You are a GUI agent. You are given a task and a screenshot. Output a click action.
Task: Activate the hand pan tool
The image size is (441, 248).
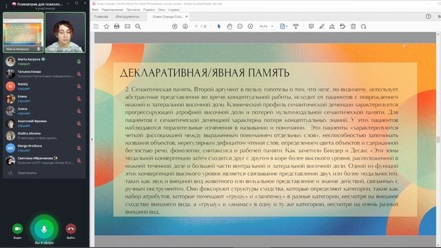[229, 26]
